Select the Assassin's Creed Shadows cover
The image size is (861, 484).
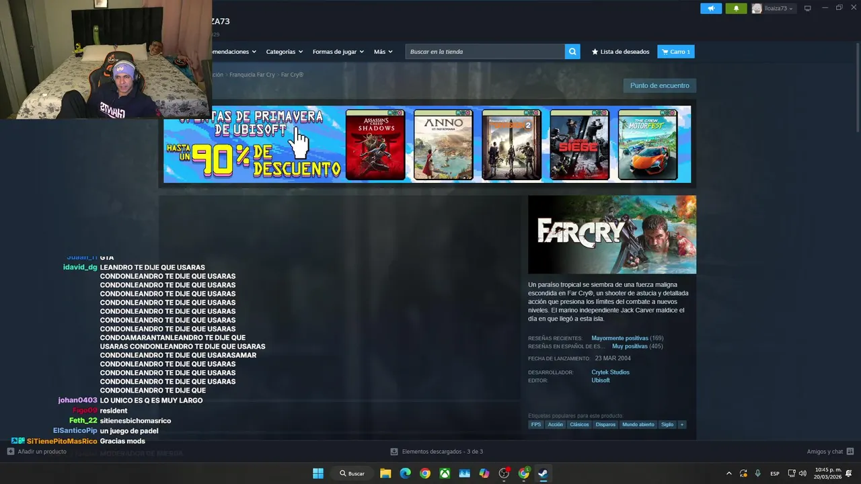pos(375,145)
